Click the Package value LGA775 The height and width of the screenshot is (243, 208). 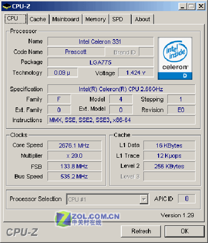coord(101,62)
